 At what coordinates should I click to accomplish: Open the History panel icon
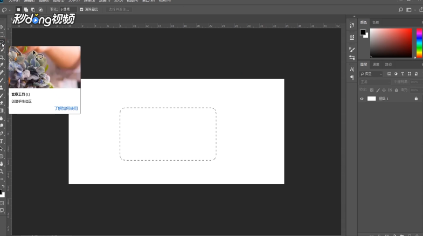pyautogui.click(x=352, y=25)
